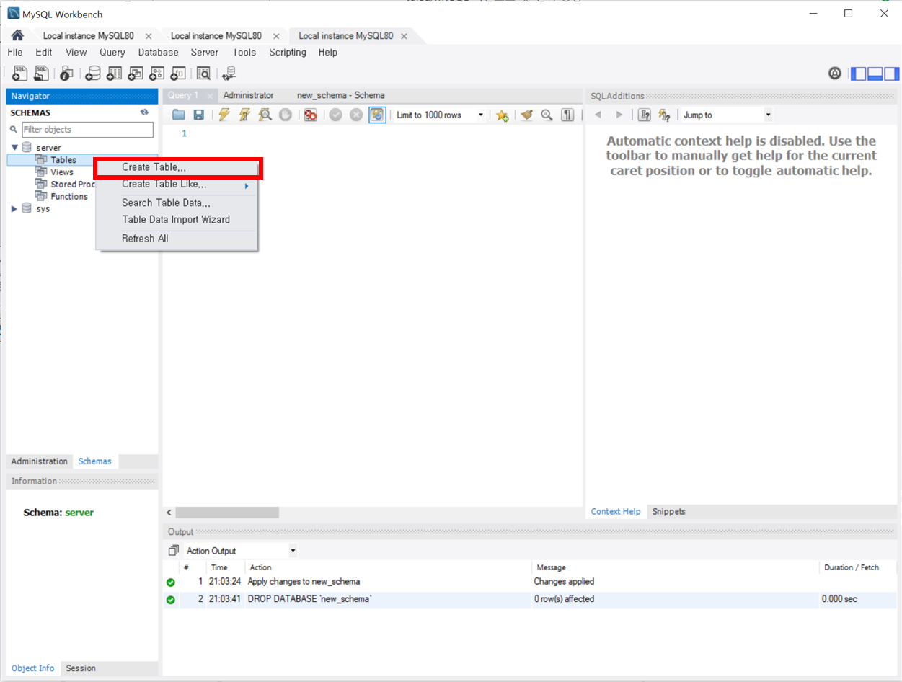Select the Apply changes to new_schema row

(531, 581)
